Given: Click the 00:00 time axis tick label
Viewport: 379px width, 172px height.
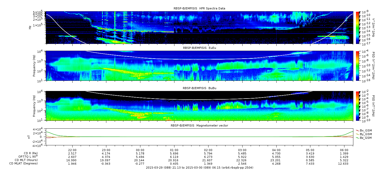Looking at the screenshot, I should 140,150.
